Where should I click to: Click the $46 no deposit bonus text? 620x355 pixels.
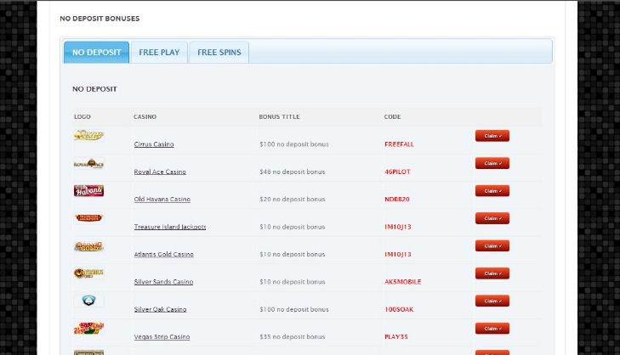pyautogui.click(x=293, y=172)
